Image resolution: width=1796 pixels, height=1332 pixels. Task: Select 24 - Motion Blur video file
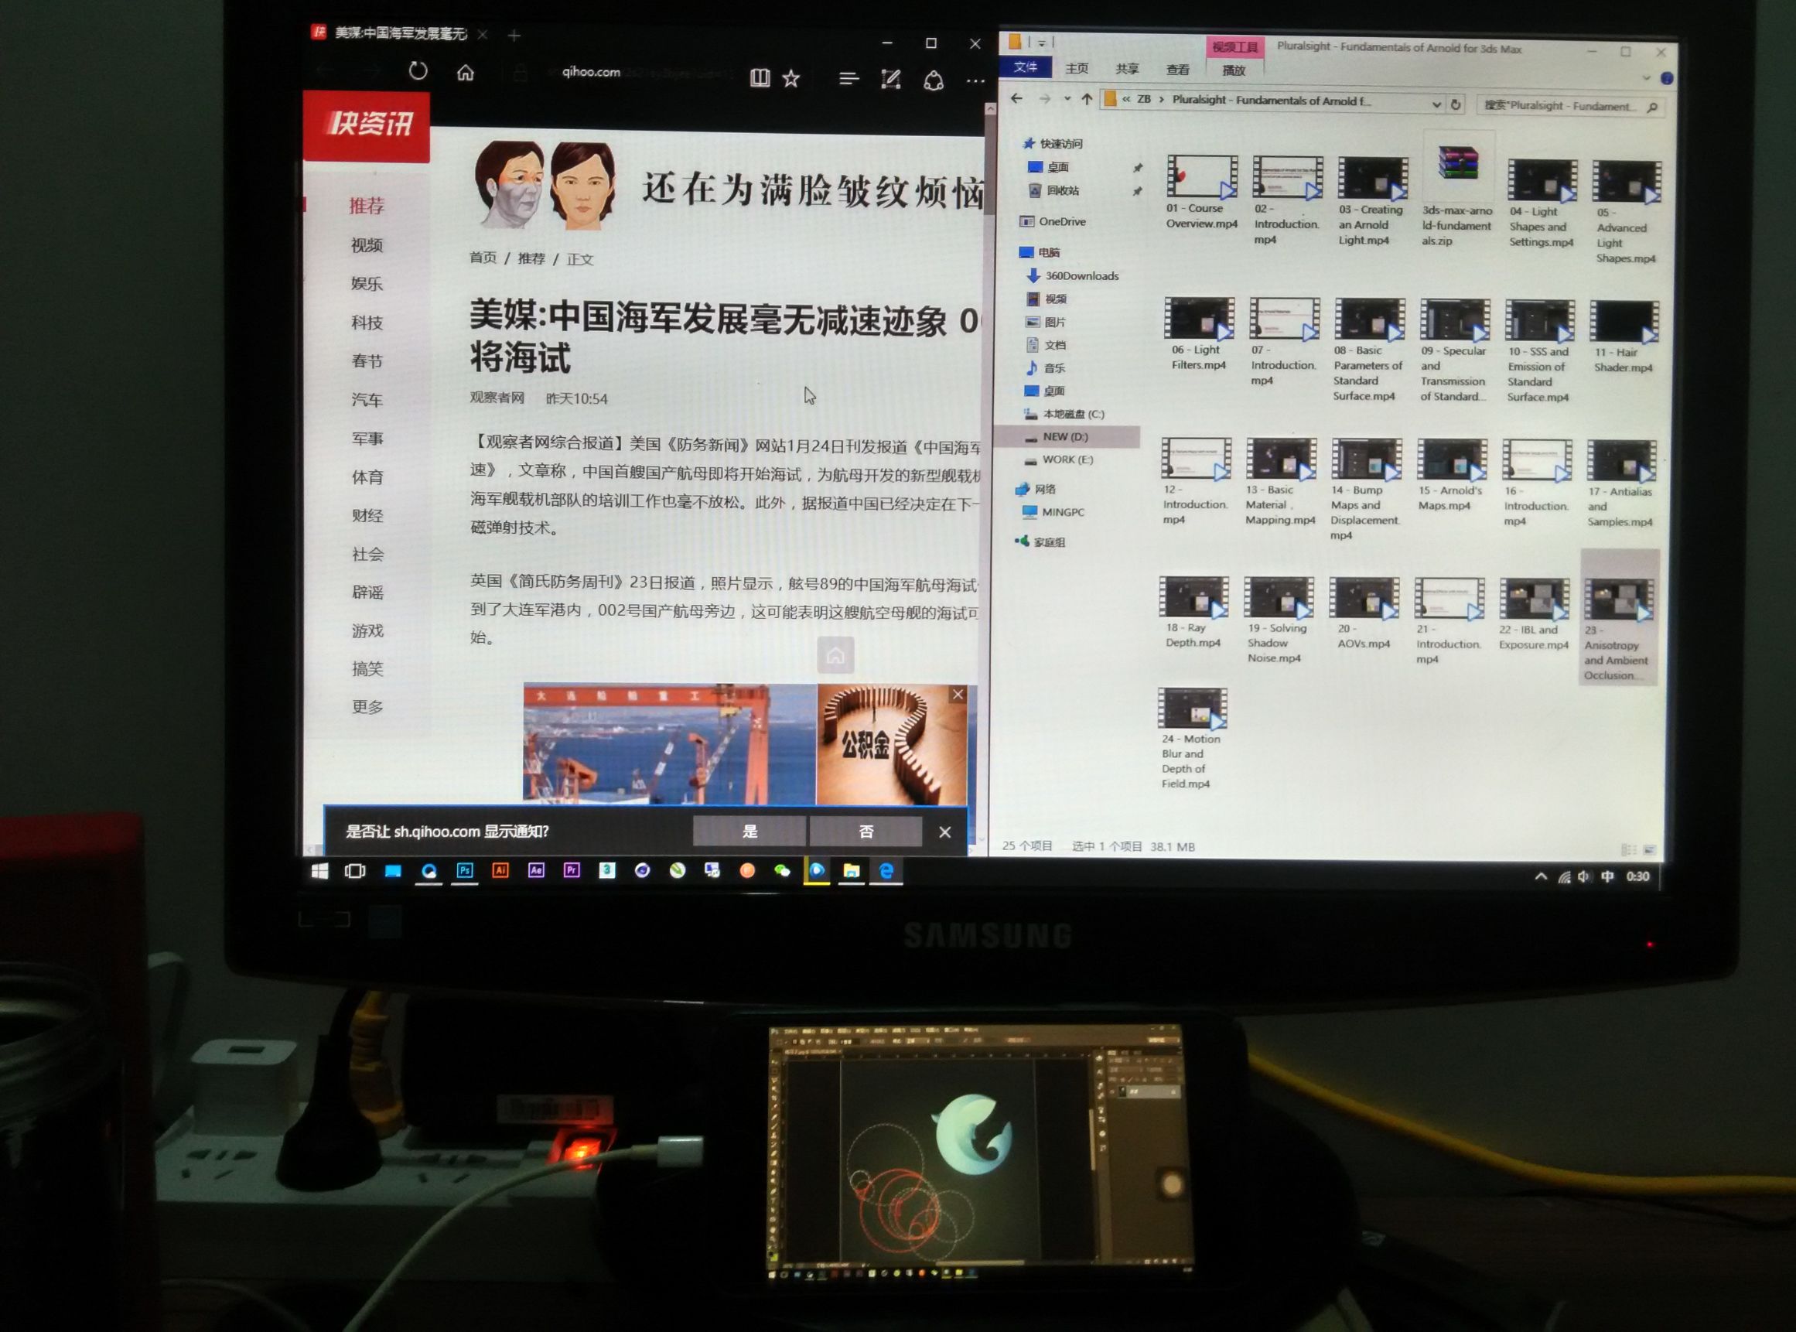pos(1190,738)
